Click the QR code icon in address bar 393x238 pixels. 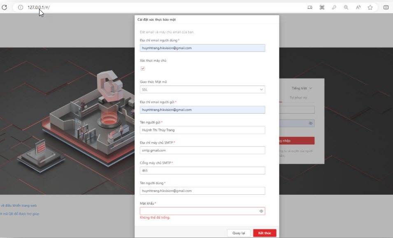(x=322, y=7)
